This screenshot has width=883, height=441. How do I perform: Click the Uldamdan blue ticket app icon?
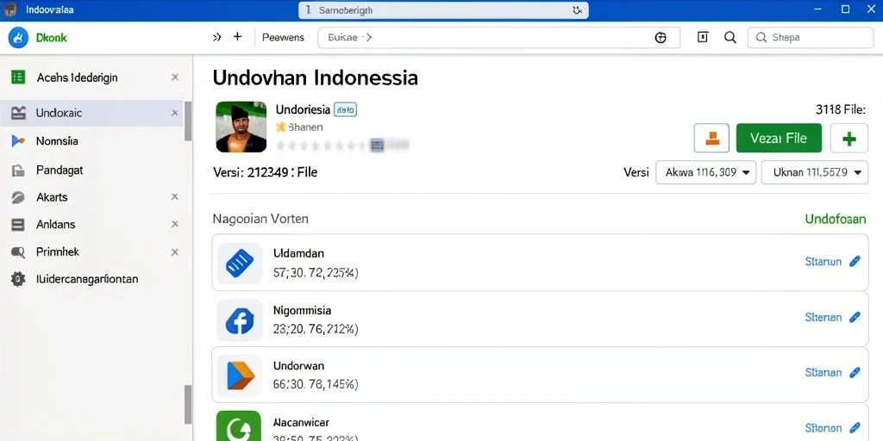click(240, 263)
